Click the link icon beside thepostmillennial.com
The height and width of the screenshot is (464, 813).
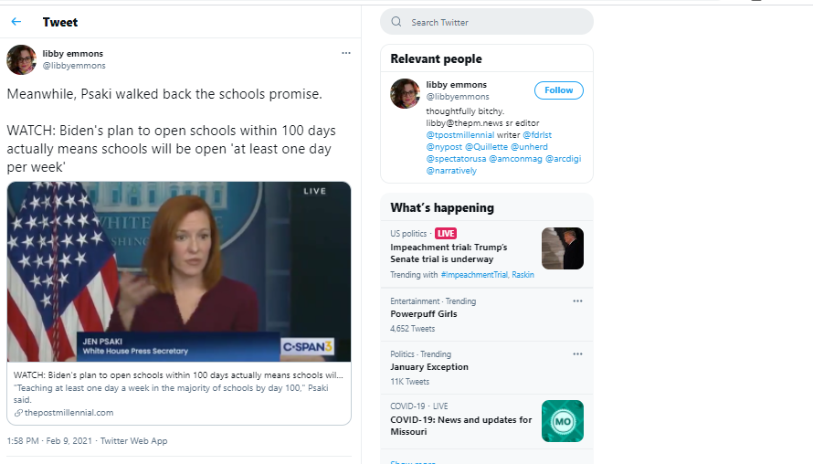[18, 413]
